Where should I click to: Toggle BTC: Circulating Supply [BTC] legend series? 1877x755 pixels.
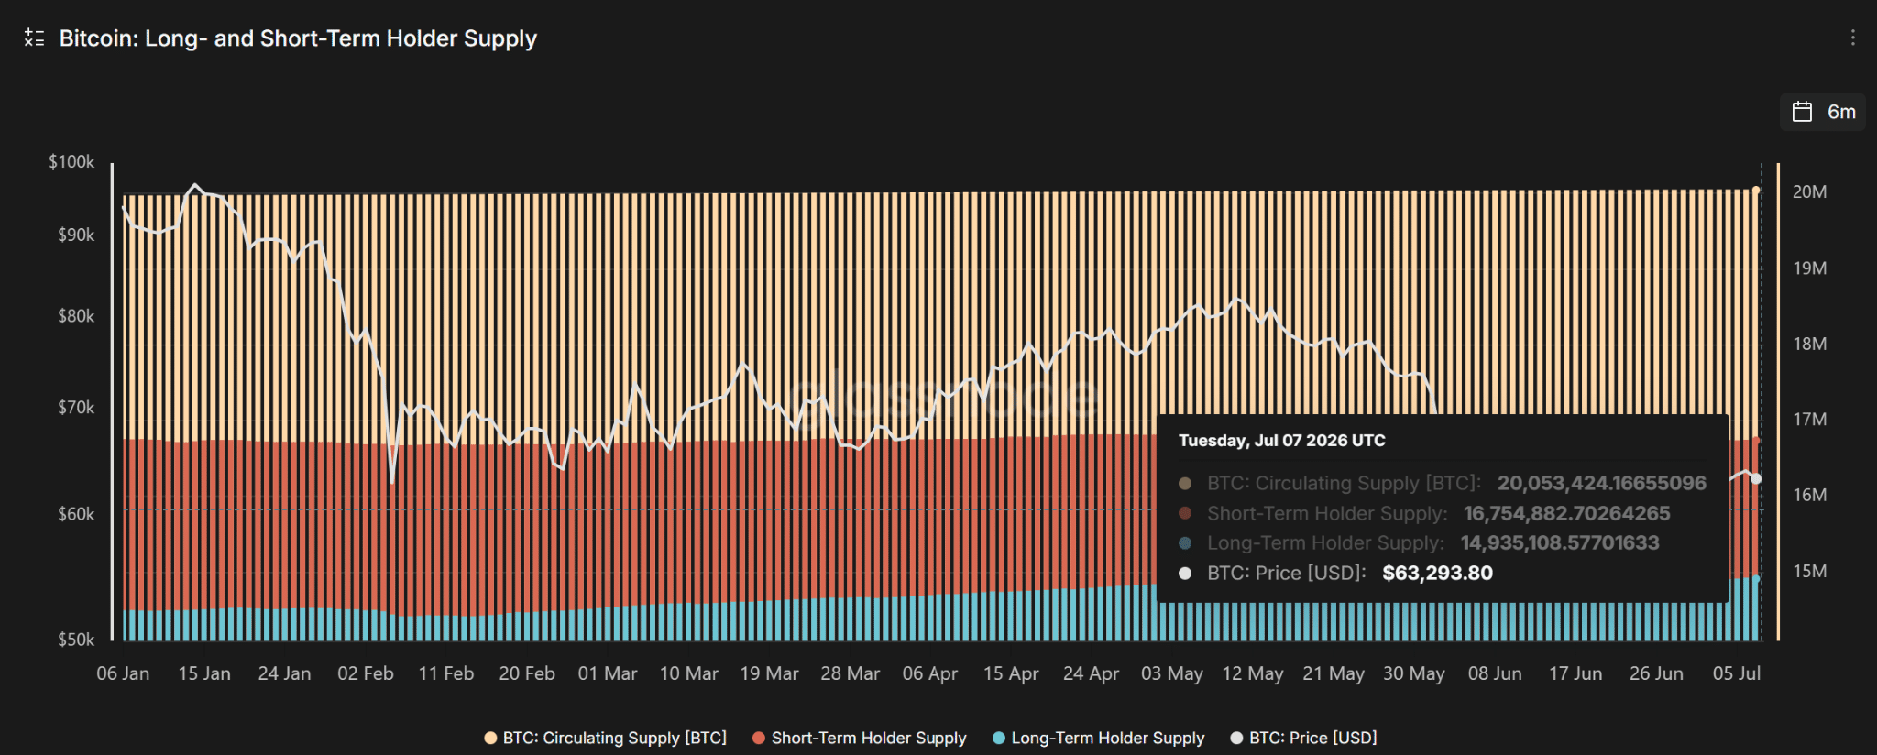[605, 738]
